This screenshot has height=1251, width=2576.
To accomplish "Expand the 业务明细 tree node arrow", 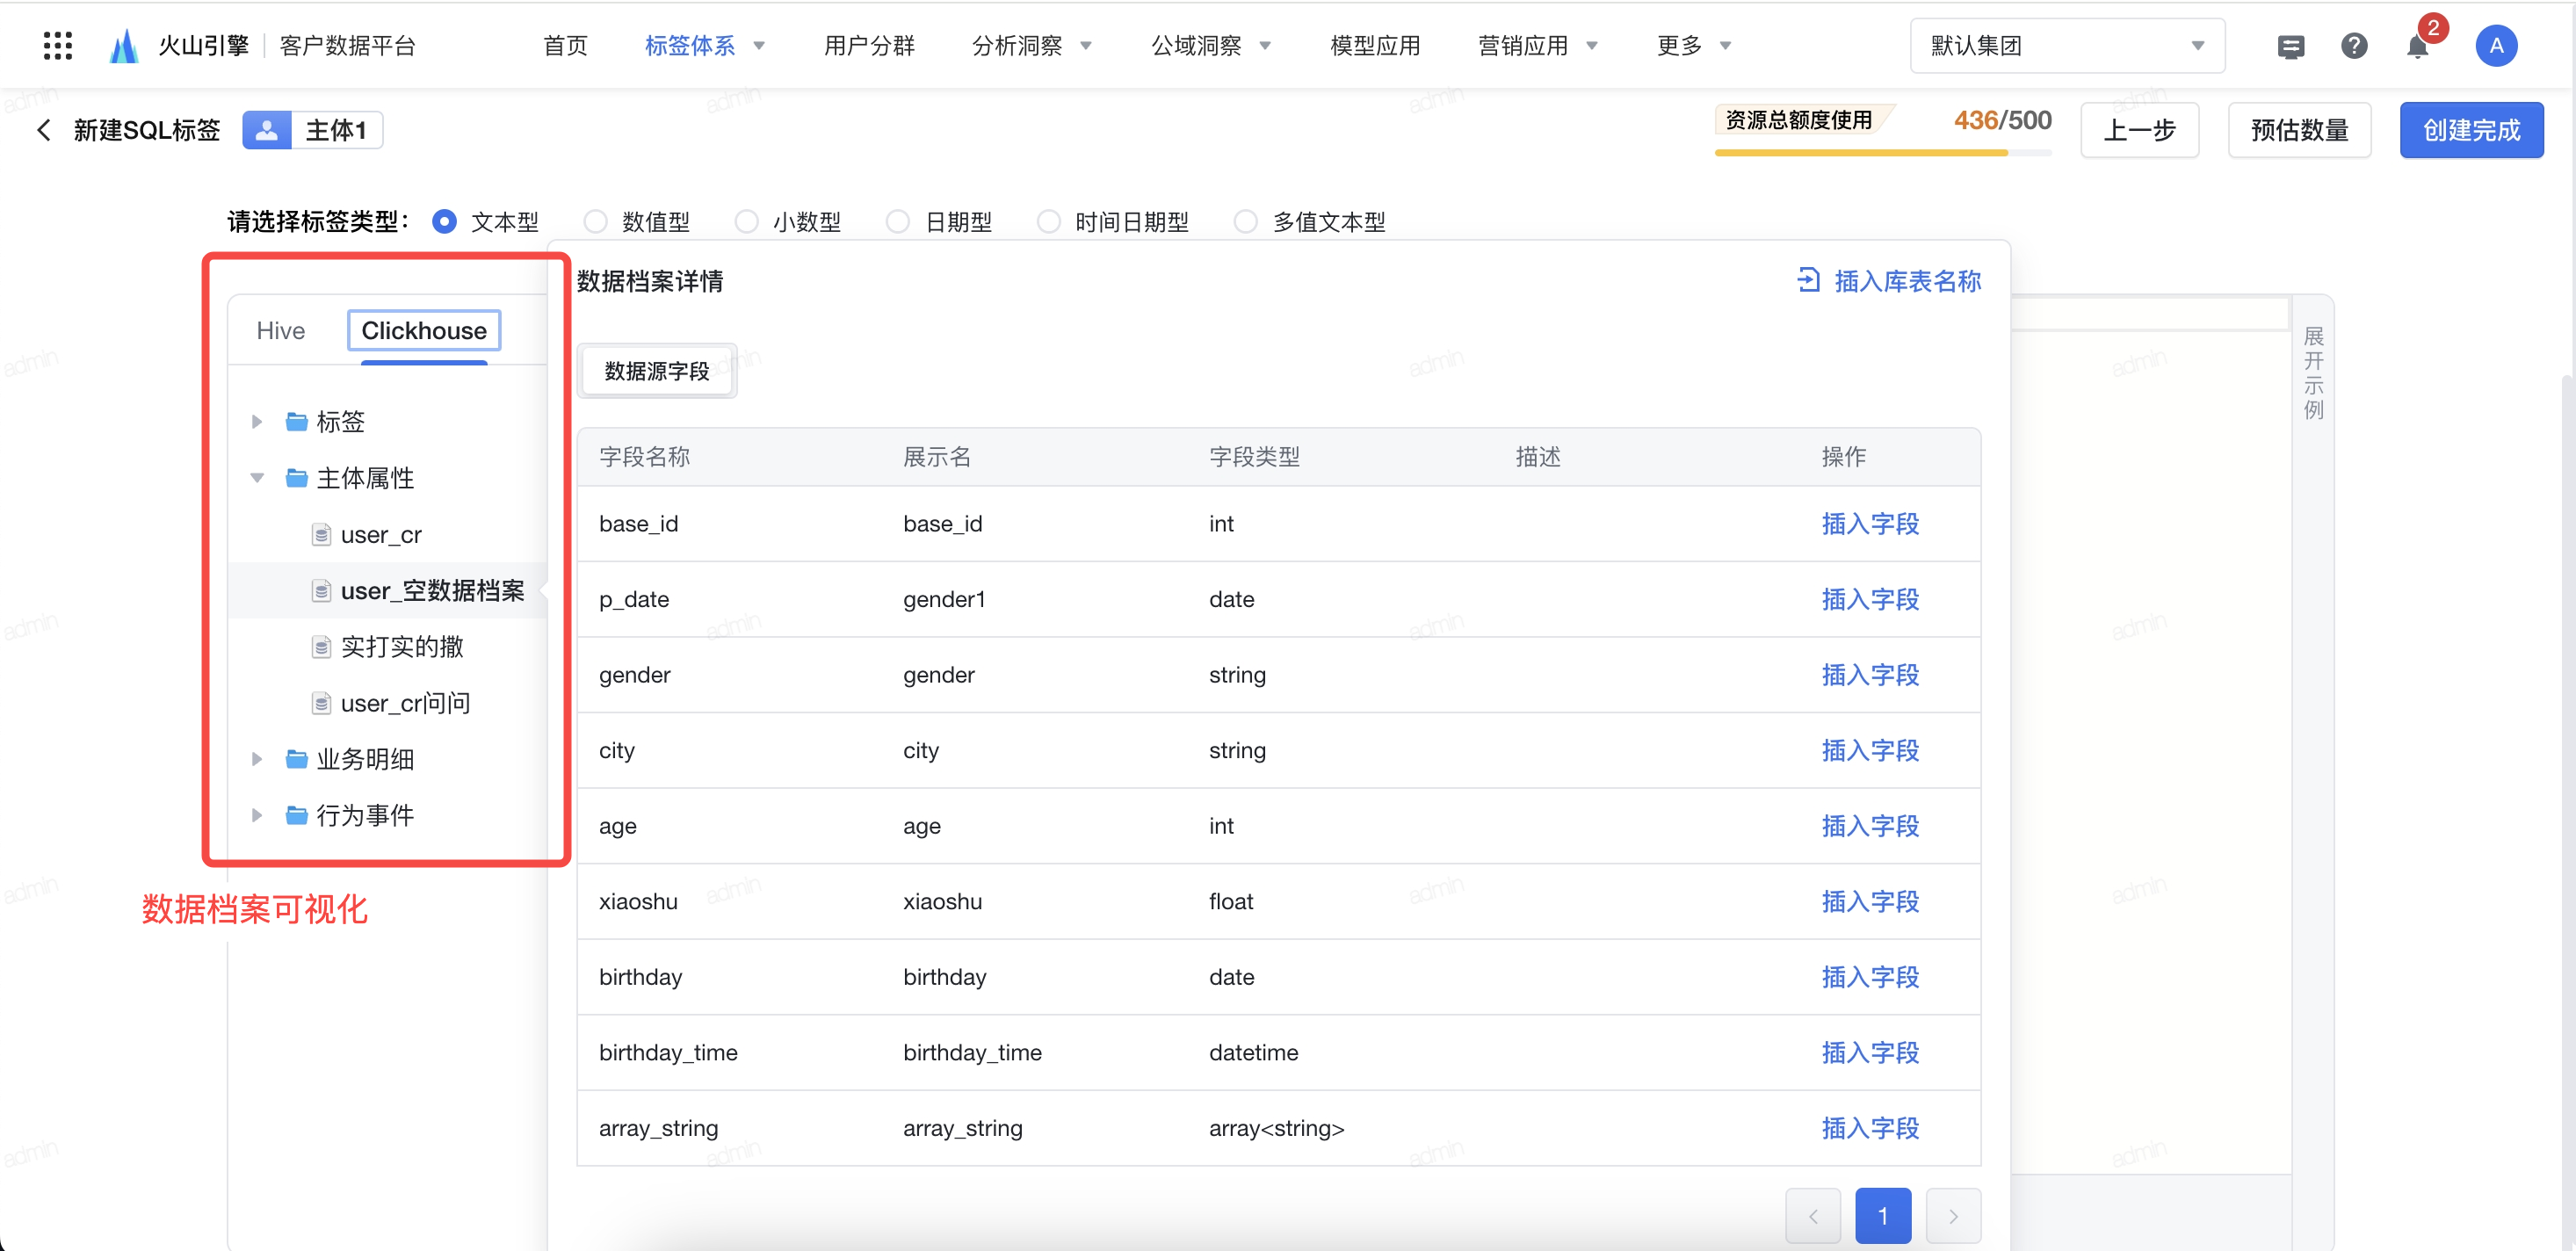I will (257, 758).
